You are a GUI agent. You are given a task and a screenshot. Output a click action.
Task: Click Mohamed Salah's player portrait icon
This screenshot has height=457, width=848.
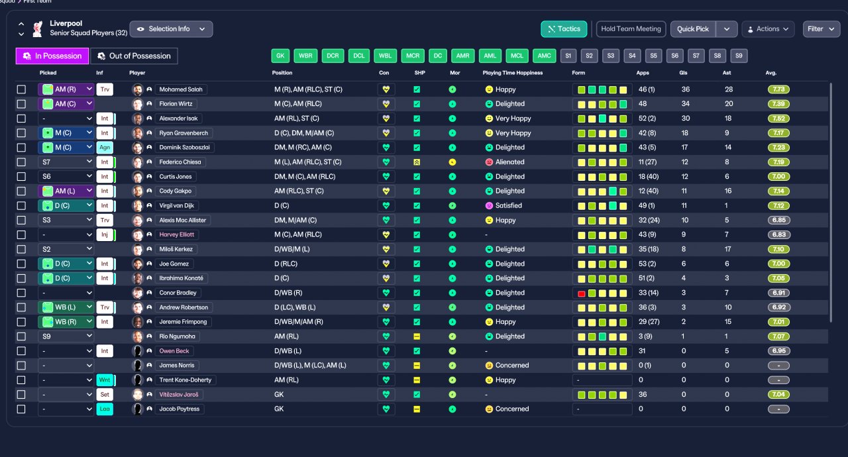point(138,89)
